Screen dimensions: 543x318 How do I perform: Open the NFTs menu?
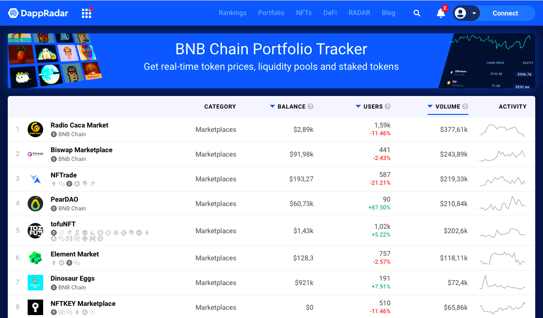(x=303, y=13)
